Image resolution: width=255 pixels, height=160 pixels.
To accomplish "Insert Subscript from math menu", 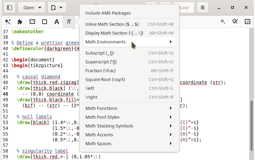I will [x=129, y=53].
